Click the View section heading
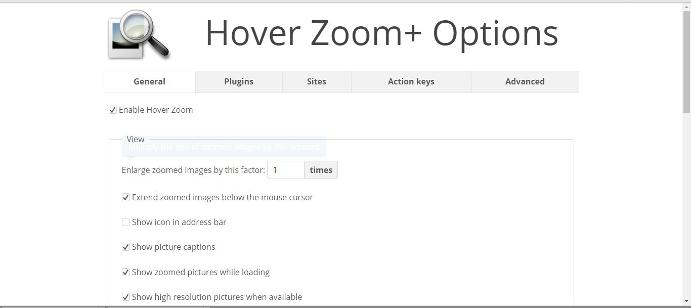This screenshot has height=308, width=691. 135,139
